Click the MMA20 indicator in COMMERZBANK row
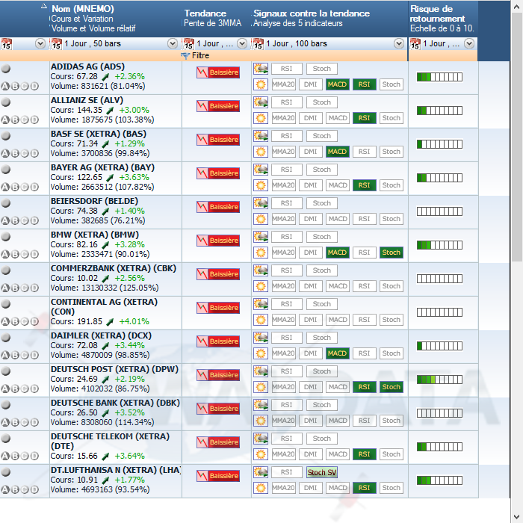523x523 pixels. [283, 286]
